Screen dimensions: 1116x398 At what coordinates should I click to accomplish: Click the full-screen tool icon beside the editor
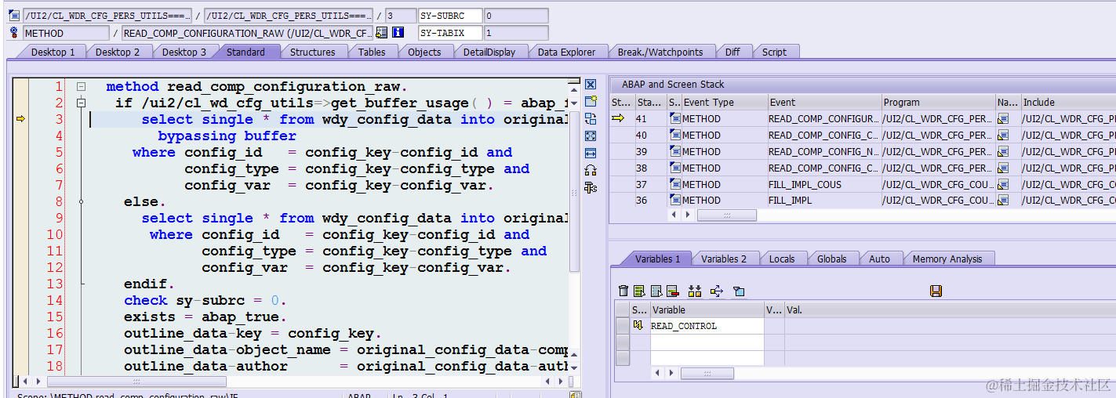pos(591,136)
